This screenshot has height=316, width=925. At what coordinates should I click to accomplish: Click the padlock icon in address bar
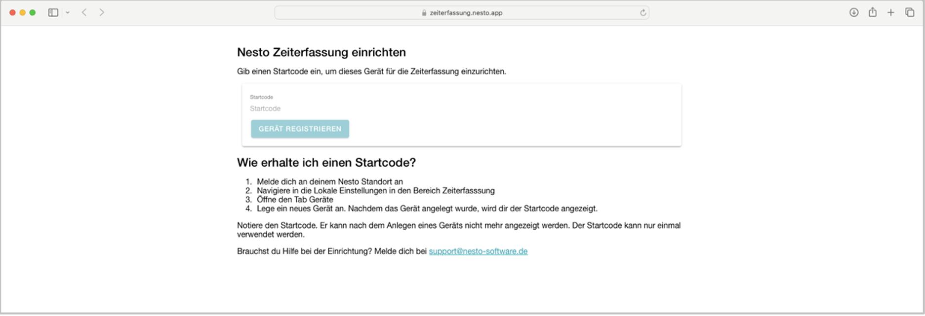(424, 13)
